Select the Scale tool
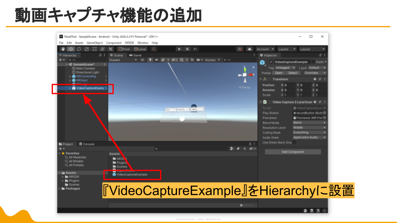The image size is (397, 223). [x=86, y=49]
